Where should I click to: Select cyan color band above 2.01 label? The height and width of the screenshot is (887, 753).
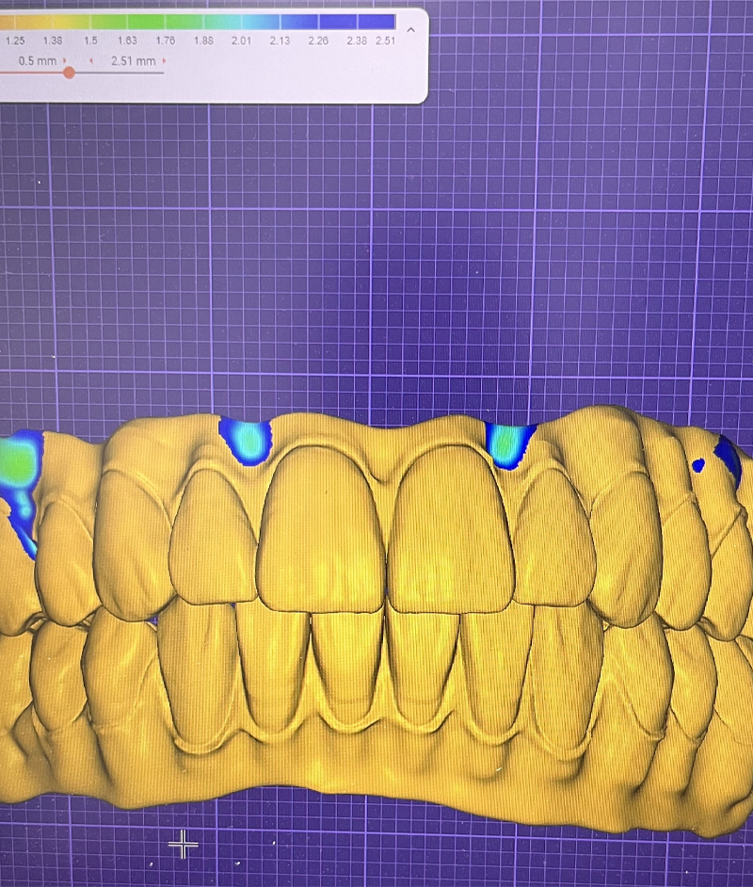(x=241, y=22)
